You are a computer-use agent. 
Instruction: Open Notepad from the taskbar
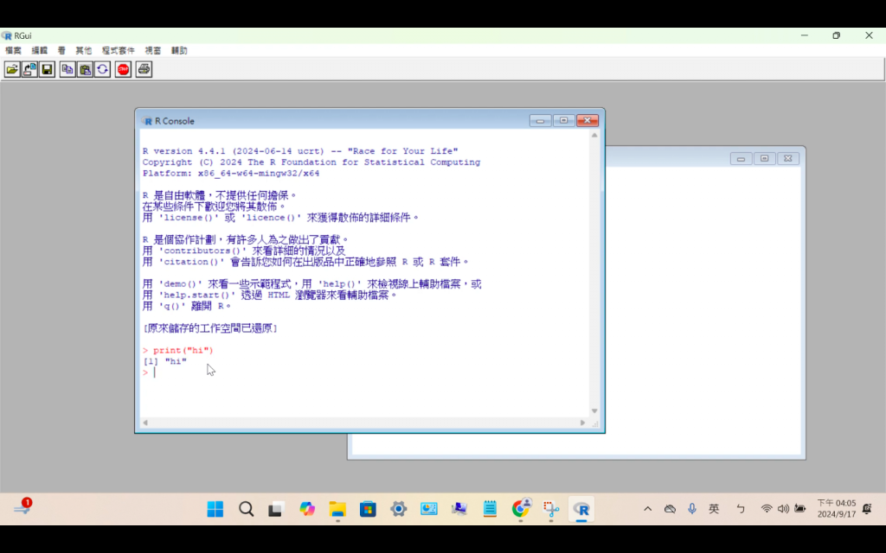(x=490, y=509)
